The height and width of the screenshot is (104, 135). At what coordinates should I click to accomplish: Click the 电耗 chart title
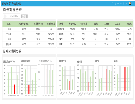116,61
